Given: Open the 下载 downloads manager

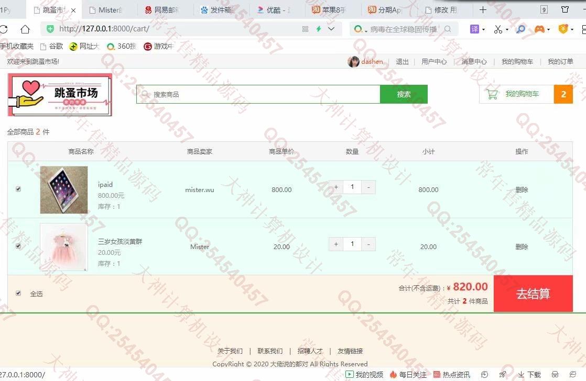Looking at the screenshot, I should pos(529,375).
